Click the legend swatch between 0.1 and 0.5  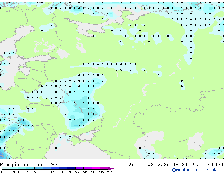click(x=6, y=168)
